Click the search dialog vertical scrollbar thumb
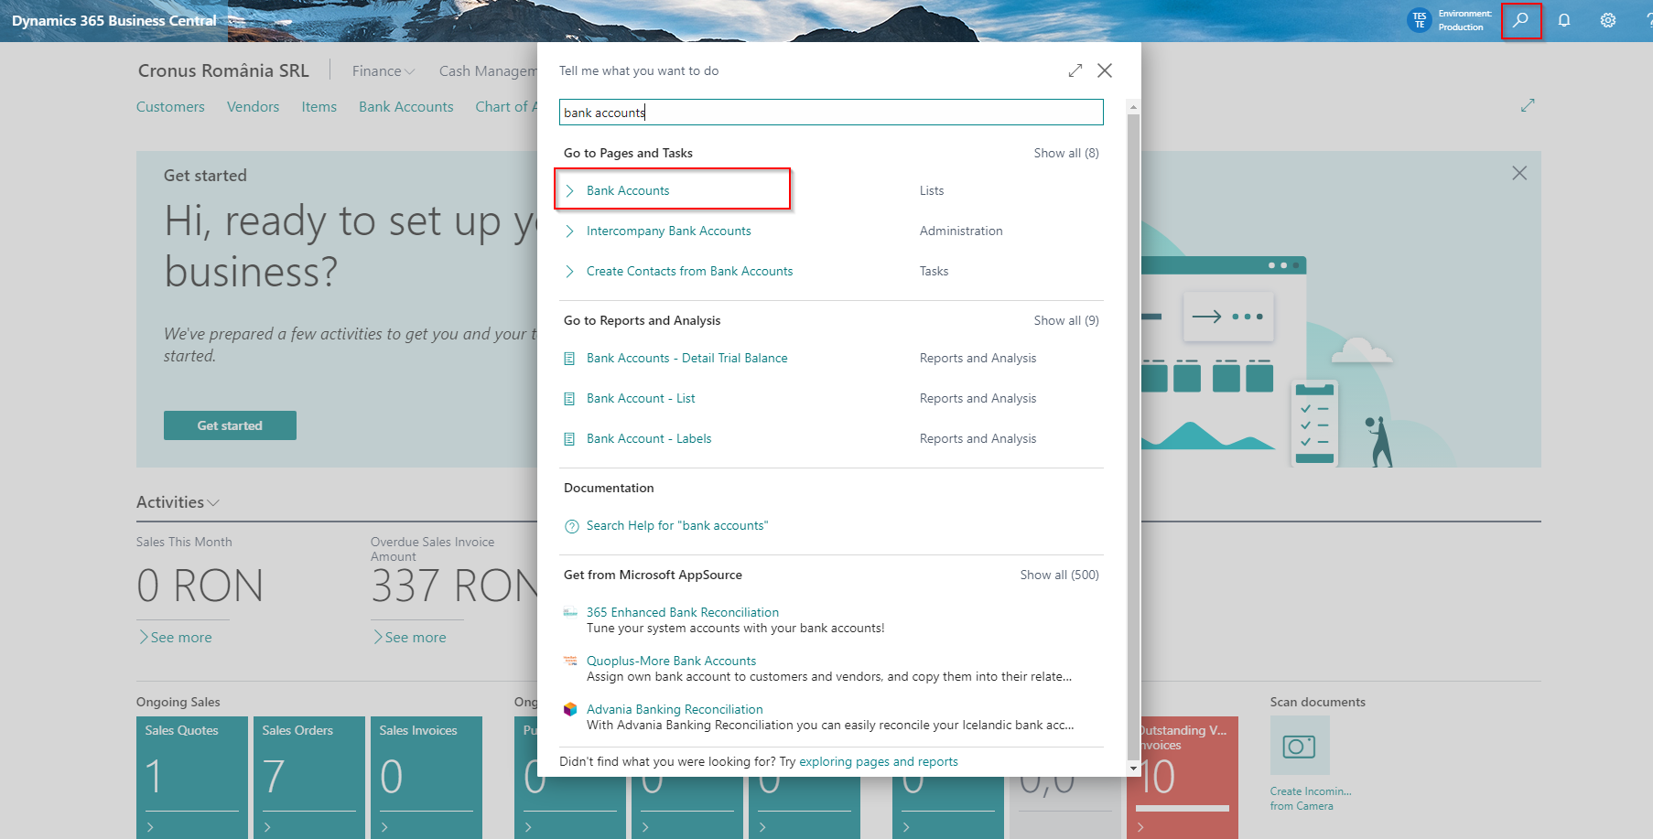 (x=1134, y=437)
